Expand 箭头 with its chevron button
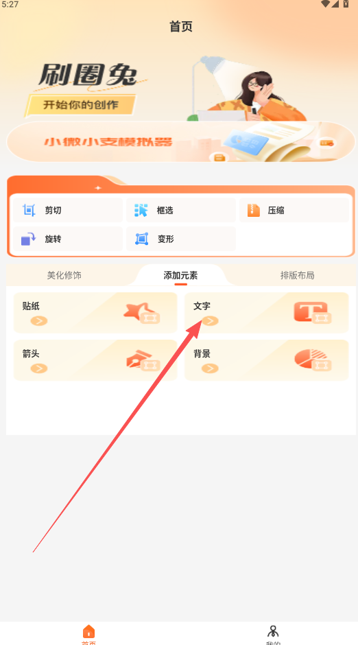Image resolution: width=358 pixels, height=645 pixels. click(x=39, y=368)
